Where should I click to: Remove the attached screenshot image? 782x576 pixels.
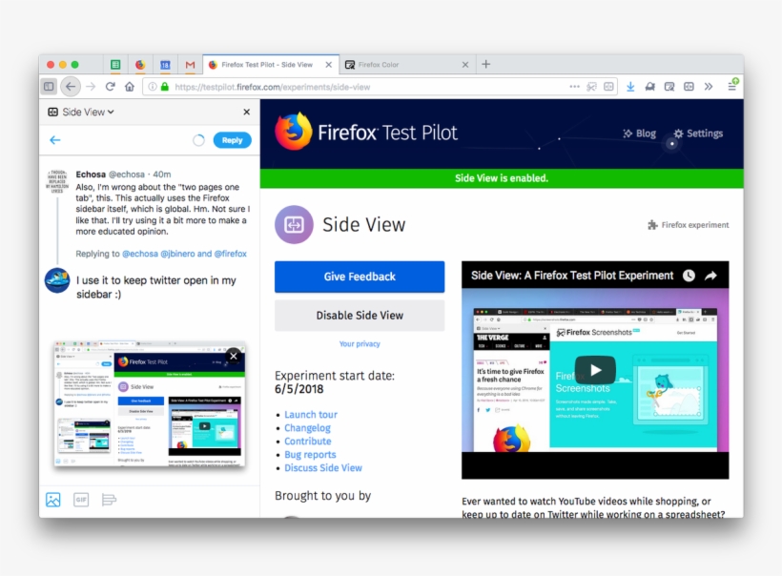coord(234,356)
